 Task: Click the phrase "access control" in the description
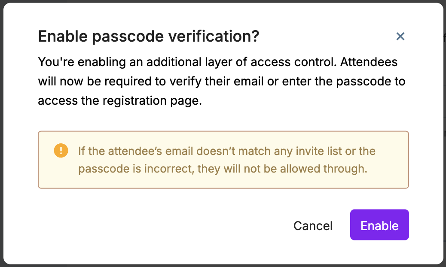[299, 62]
